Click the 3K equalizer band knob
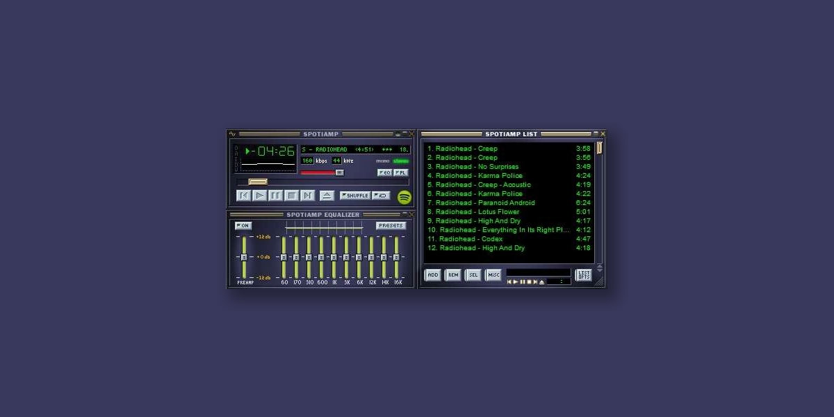Viewport: 834px width, 417px height. tap(346, 257)
